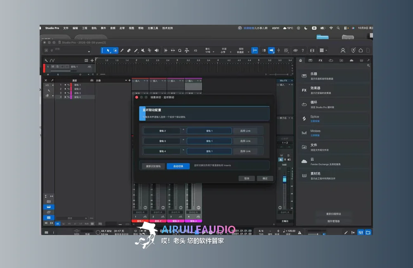Open 音轨 1 dropdown for 音轨 2 row

(209, 131)
